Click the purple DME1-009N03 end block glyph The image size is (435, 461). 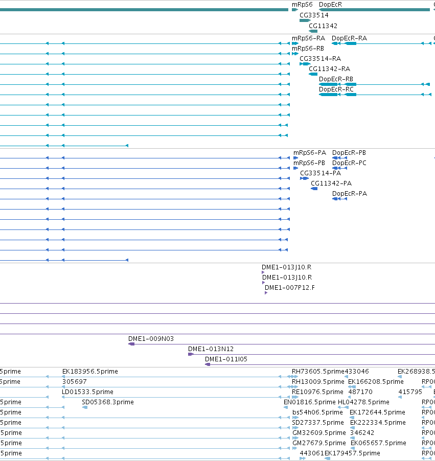click(131, 344)
